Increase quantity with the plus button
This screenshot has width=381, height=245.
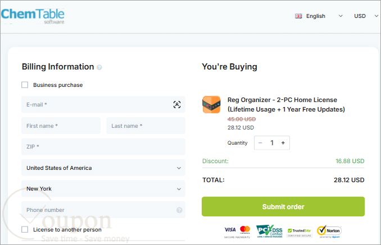pos(283,143)
